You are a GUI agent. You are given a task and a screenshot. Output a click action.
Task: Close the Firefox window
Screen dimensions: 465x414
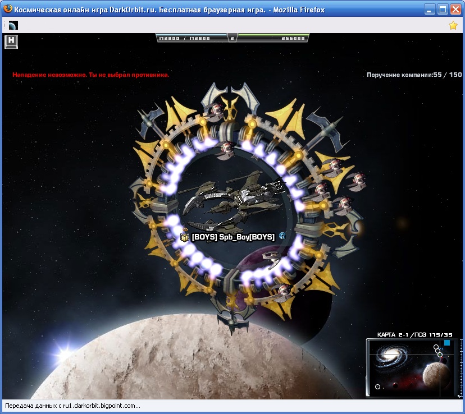pyautogui.click(x=455, y=10)
